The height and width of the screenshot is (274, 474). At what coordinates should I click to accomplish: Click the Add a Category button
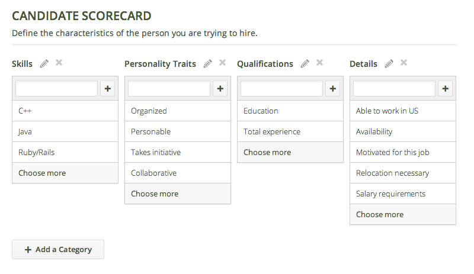click(x=58, y=249)
